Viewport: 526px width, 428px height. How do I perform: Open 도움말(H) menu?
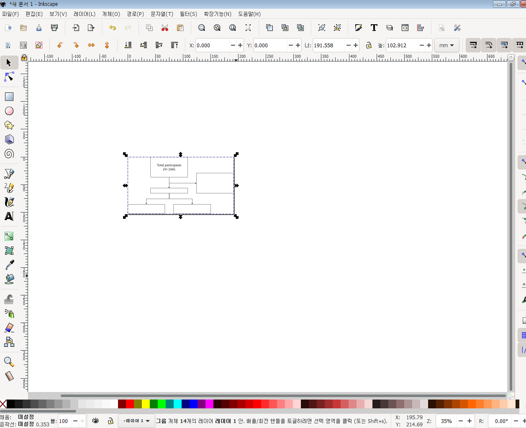pyautogui.click(x=249, y=14)
